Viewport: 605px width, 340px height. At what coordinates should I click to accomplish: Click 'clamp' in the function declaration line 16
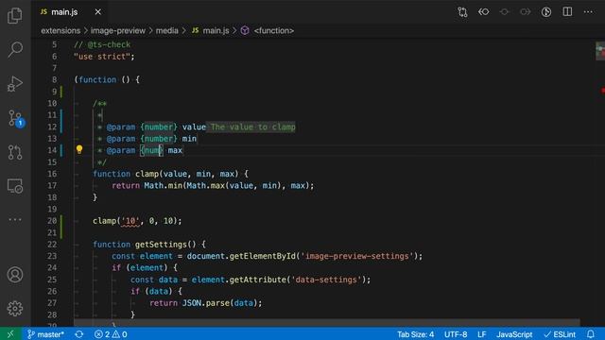(147, 174)
